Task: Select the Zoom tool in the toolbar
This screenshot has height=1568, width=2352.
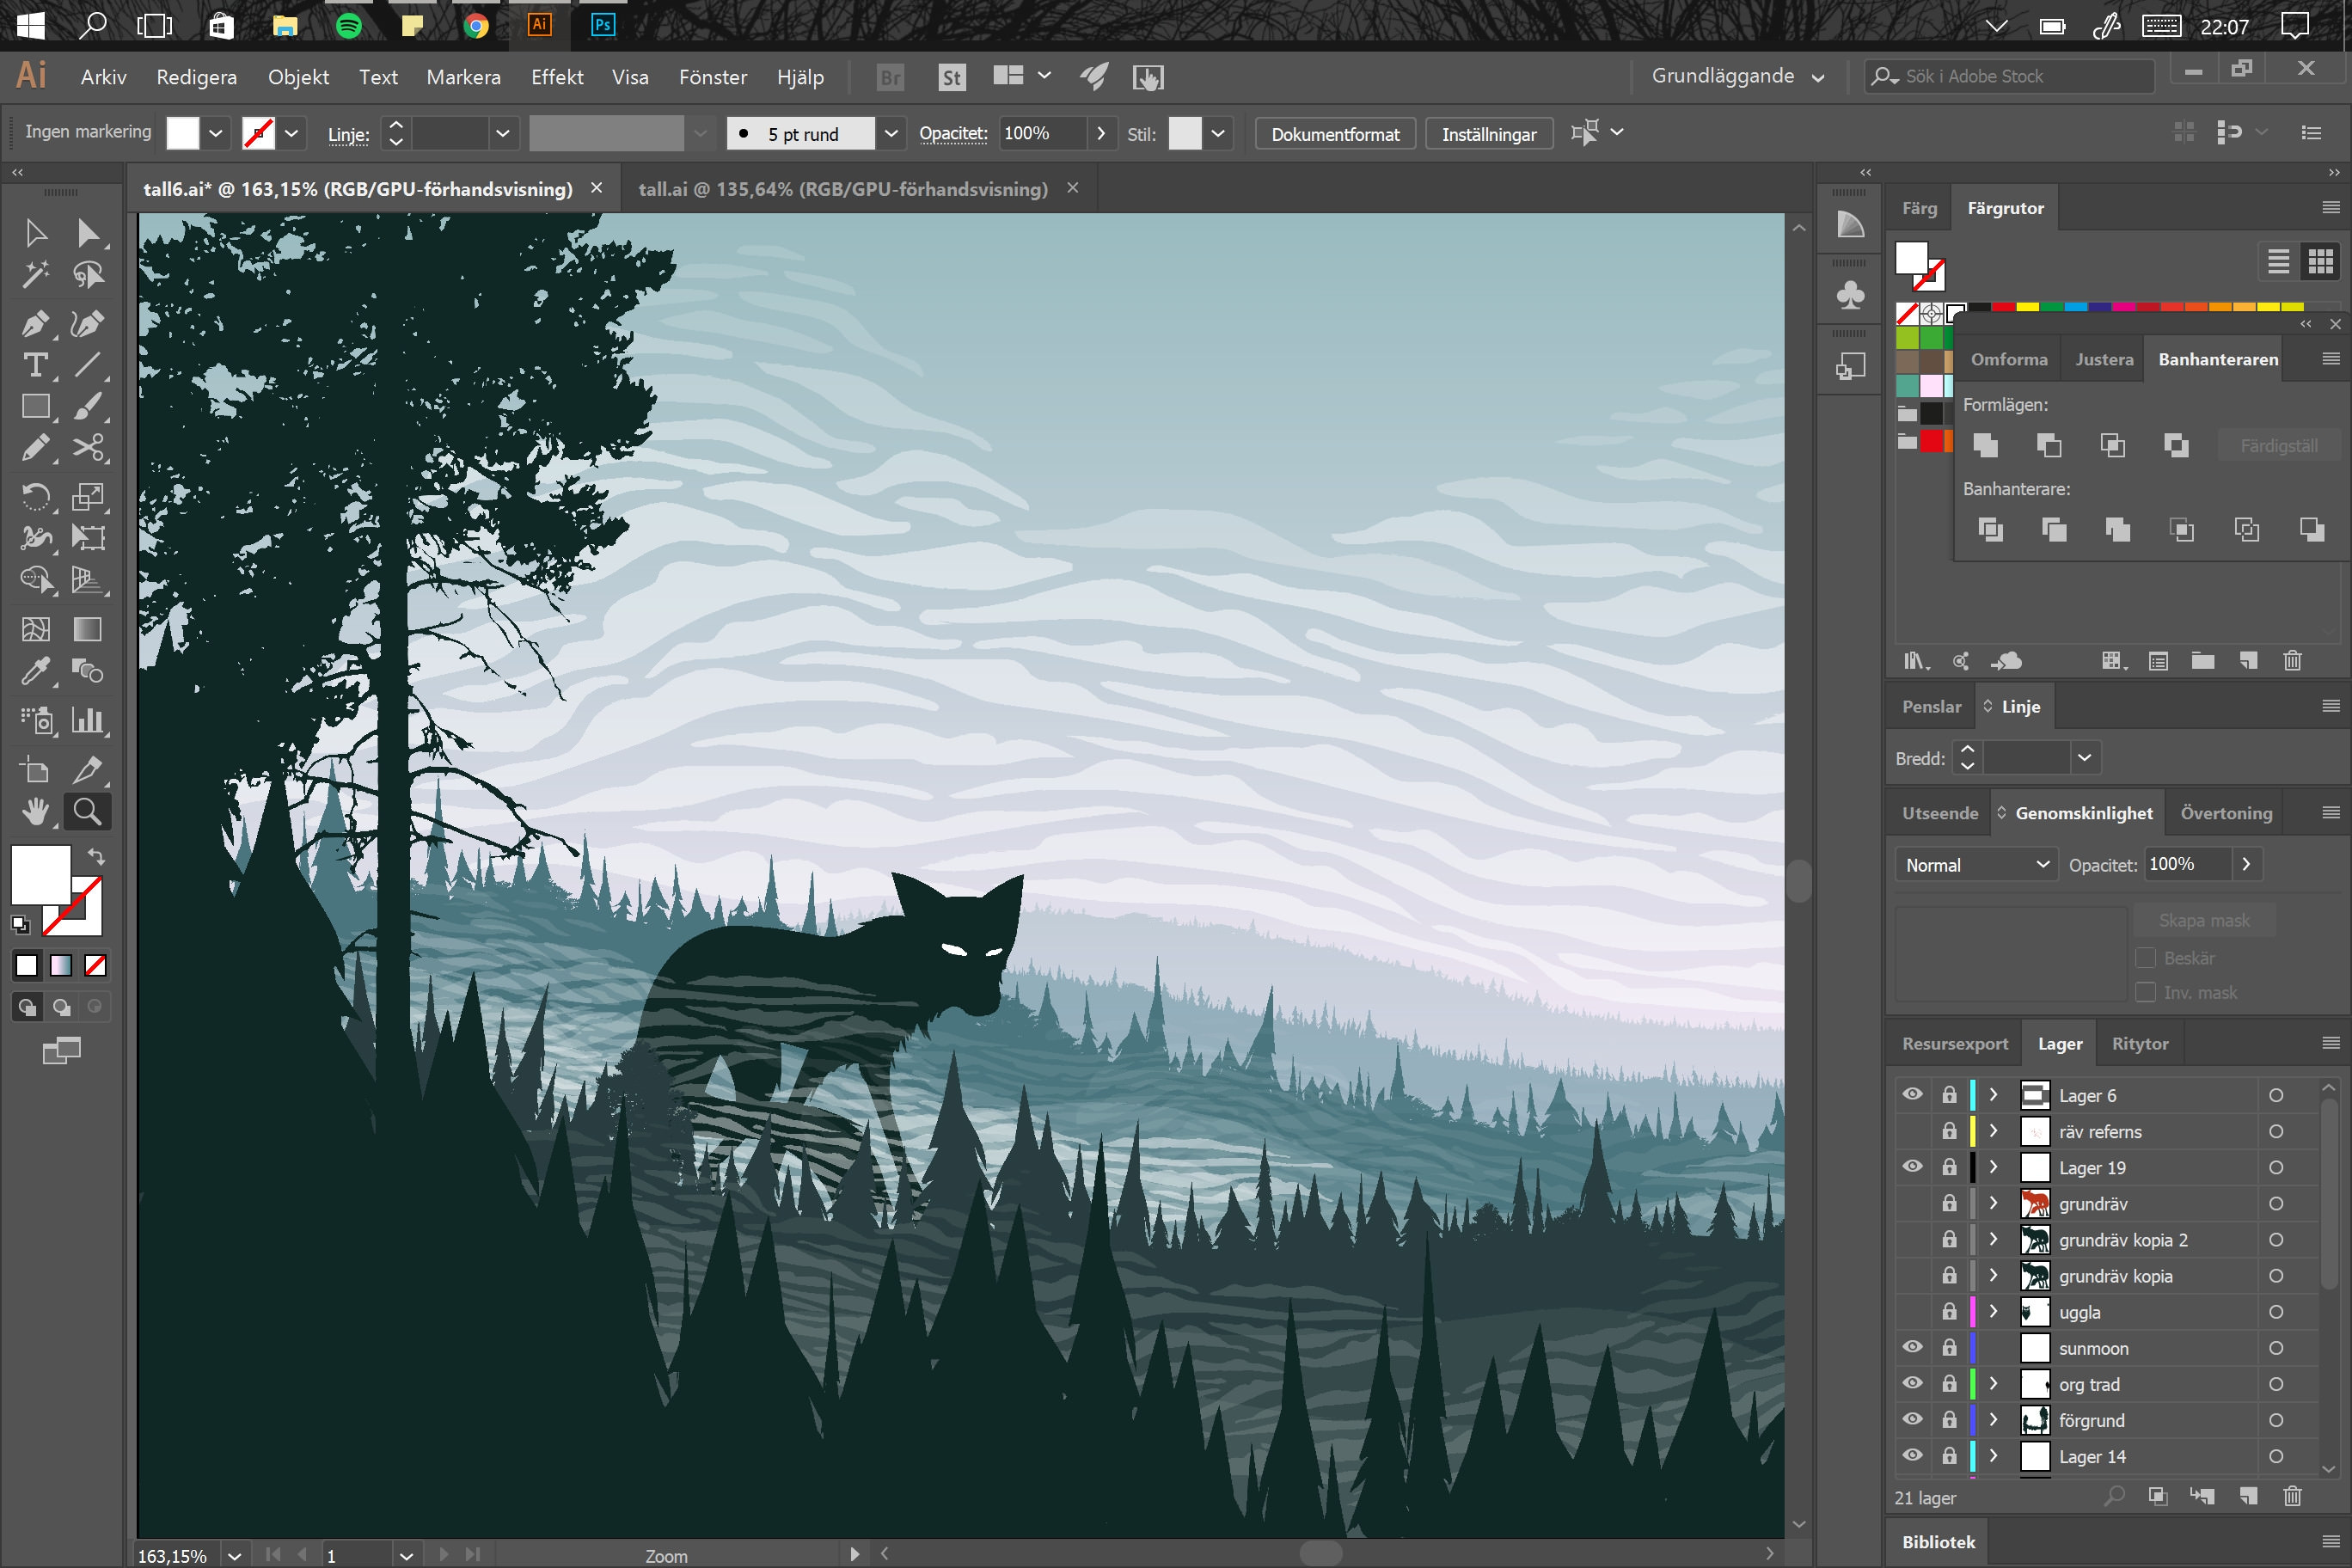Action: coord(87,811)
